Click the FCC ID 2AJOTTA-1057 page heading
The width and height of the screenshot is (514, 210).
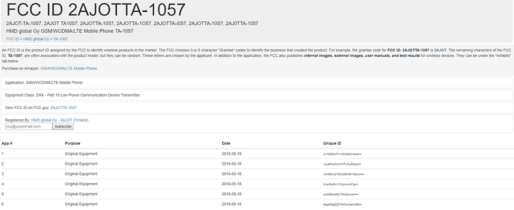pos(96,10)
